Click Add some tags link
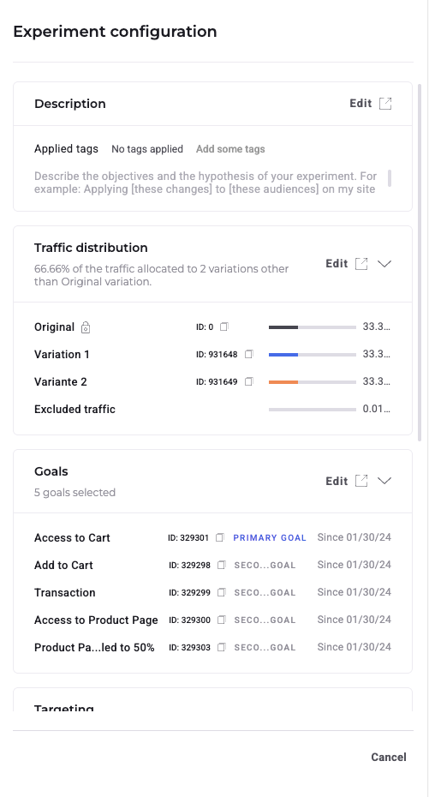 click(230, 149)
